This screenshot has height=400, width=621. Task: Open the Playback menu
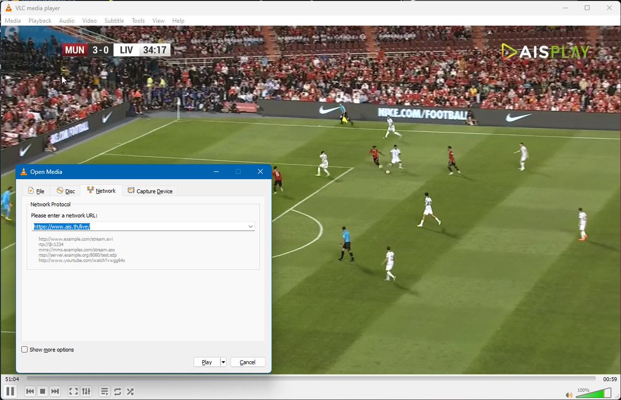40,21
